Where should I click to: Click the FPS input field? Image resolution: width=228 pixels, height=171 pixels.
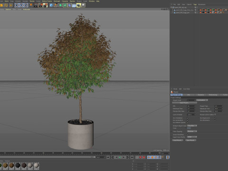coord(191,106)
